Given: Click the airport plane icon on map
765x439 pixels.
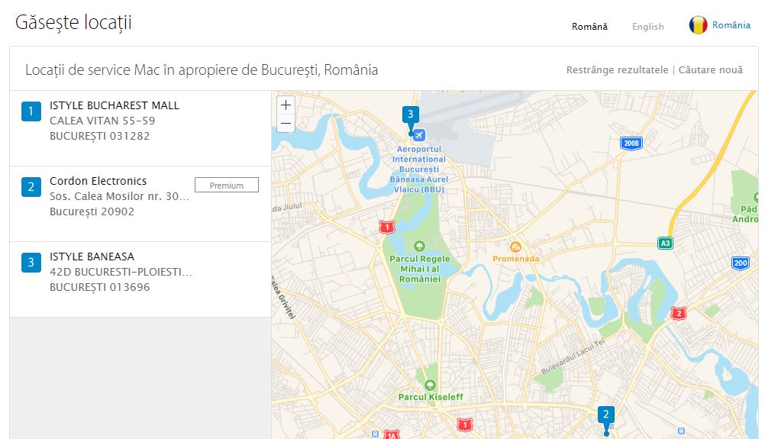Looking at the screenshot, I should [x=419, y=135].
